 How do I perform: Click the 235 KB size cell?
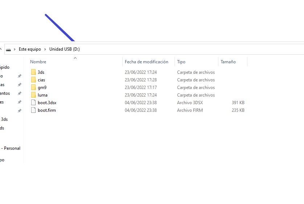238,110
